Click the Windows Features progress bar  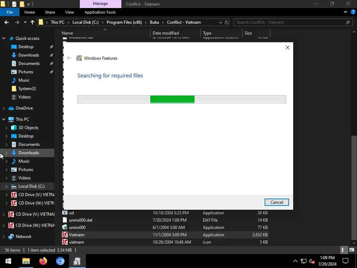pyautogui.click(x=182, y=99)
